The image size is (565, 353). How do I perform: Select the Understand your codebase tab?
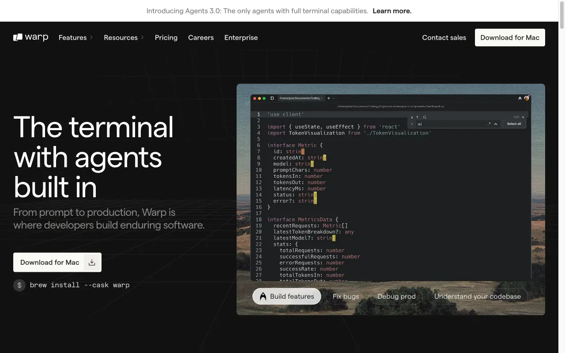click(478, 297)
